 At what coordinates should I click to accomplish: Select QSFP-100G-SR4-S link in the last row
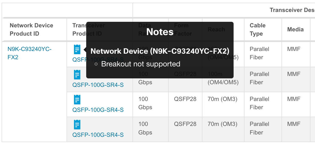[x=98, y=135]
